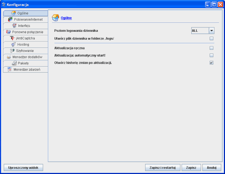Toggle the Aktualizacja ręczna checkbox
The width and height of the screenshot is (225, 174).
211,48
